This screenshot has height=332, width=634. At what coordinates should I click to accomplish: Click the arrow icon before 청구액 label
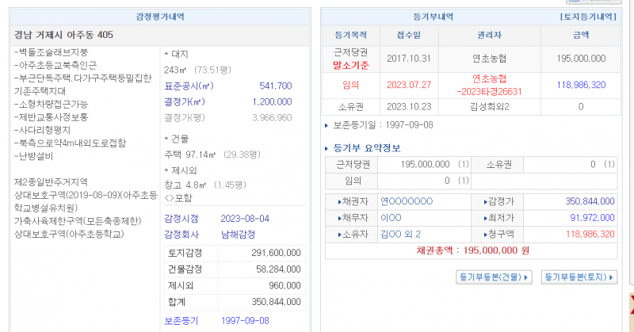(x=487, y=234)
